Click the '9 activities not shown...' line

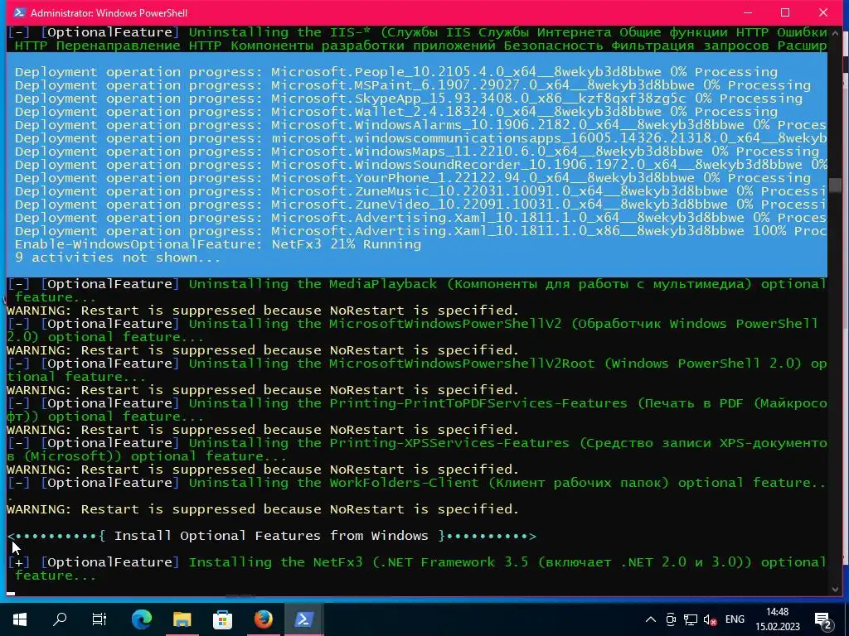coord(118,258)
